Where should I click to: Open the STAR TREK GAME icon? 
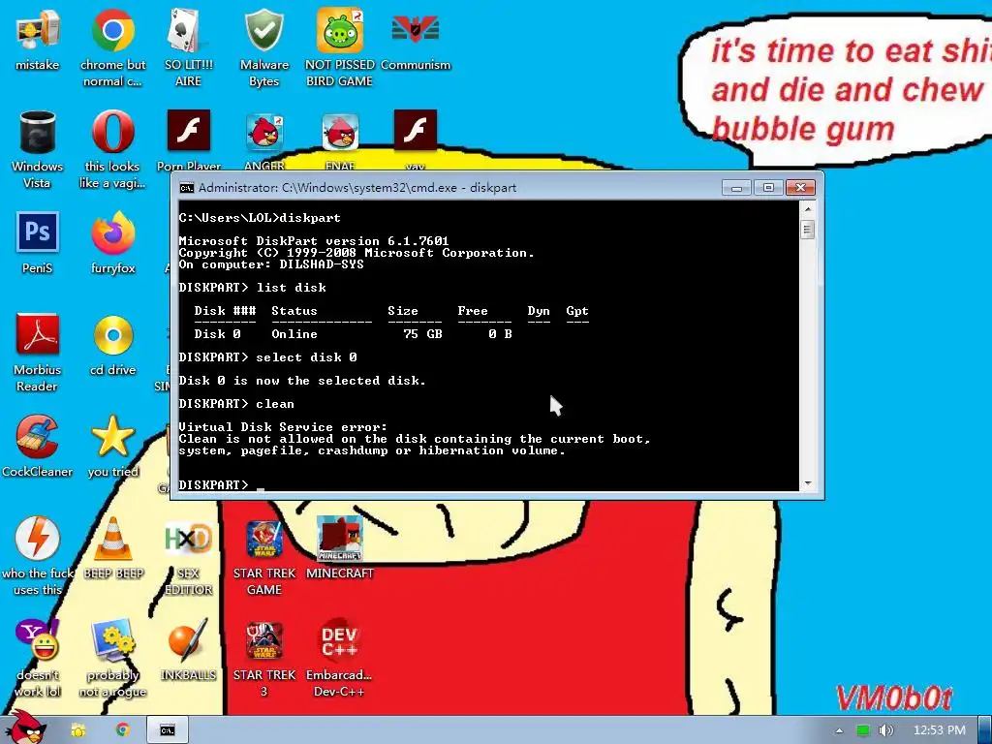(263, 557)
